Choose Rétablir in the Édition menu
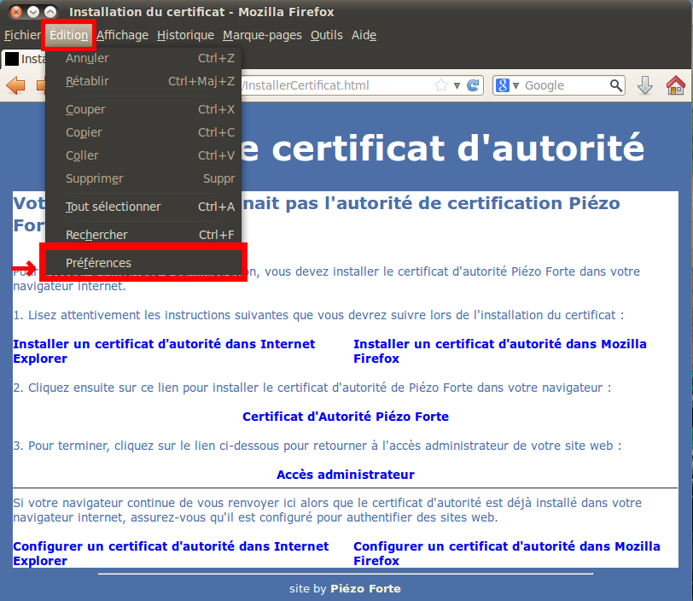The image size is (693, 601). click(143, 81)
